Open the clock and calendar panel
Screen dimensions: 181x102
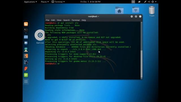pyautogui.click(x=90, y=2)
